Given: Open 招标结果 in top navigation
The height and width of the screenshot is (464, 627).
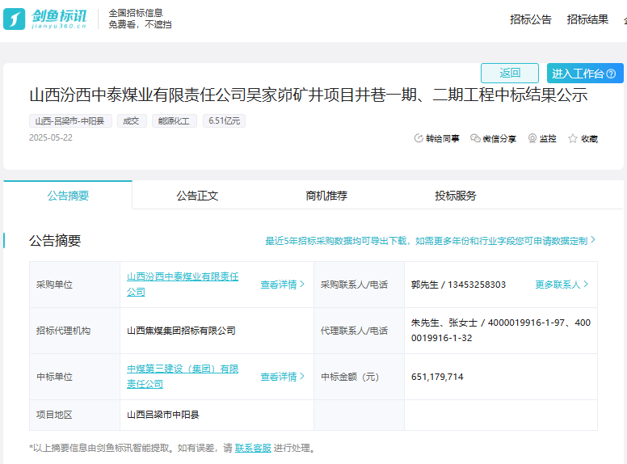Looking at the screenshot, I should 587,19.
